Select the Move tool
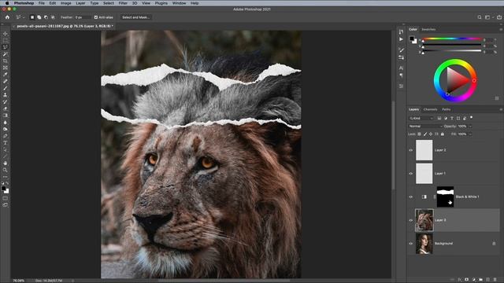 [x=6, y=34]
